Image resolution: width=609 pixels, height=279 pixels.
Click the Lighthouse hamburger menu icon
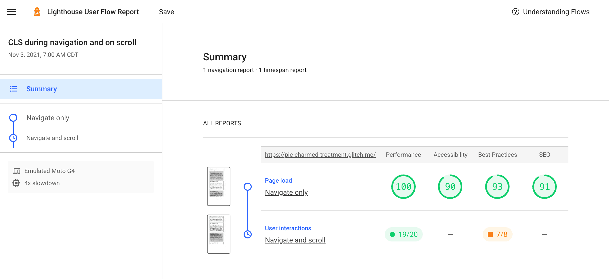(11, 11)
